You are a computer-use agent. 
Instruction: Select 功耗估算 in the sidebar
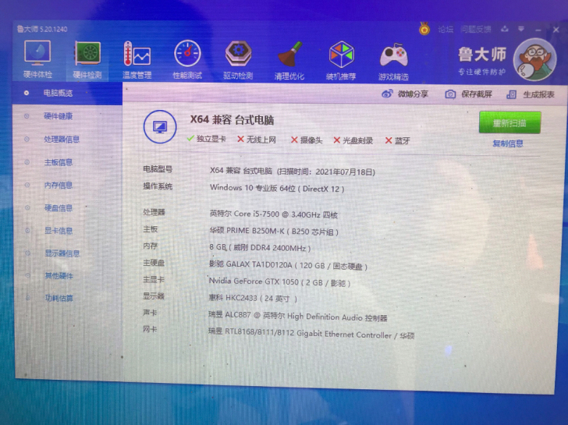click(59, 298)
